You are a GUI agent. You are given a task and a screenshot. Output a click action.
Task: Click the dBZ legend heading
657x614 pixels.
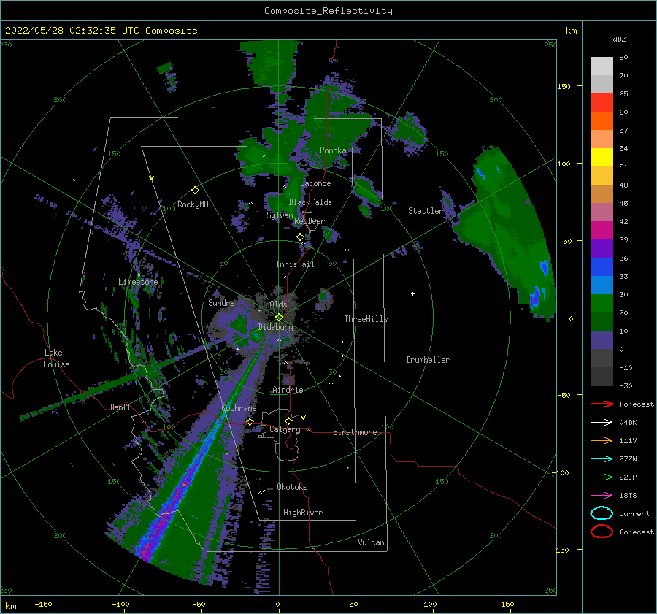(x=619, y=39)
